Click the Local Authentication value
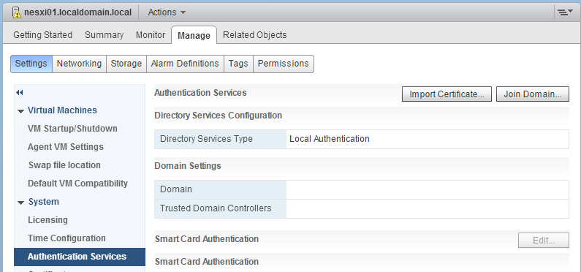Image resolution: width=581 pixels, height=272 pixels. click(x=330, y=139)
